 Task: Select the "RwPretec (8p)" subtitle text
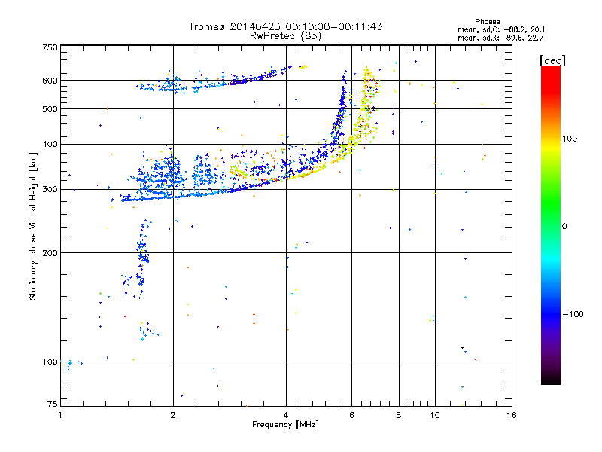click(x=285, y=36)
